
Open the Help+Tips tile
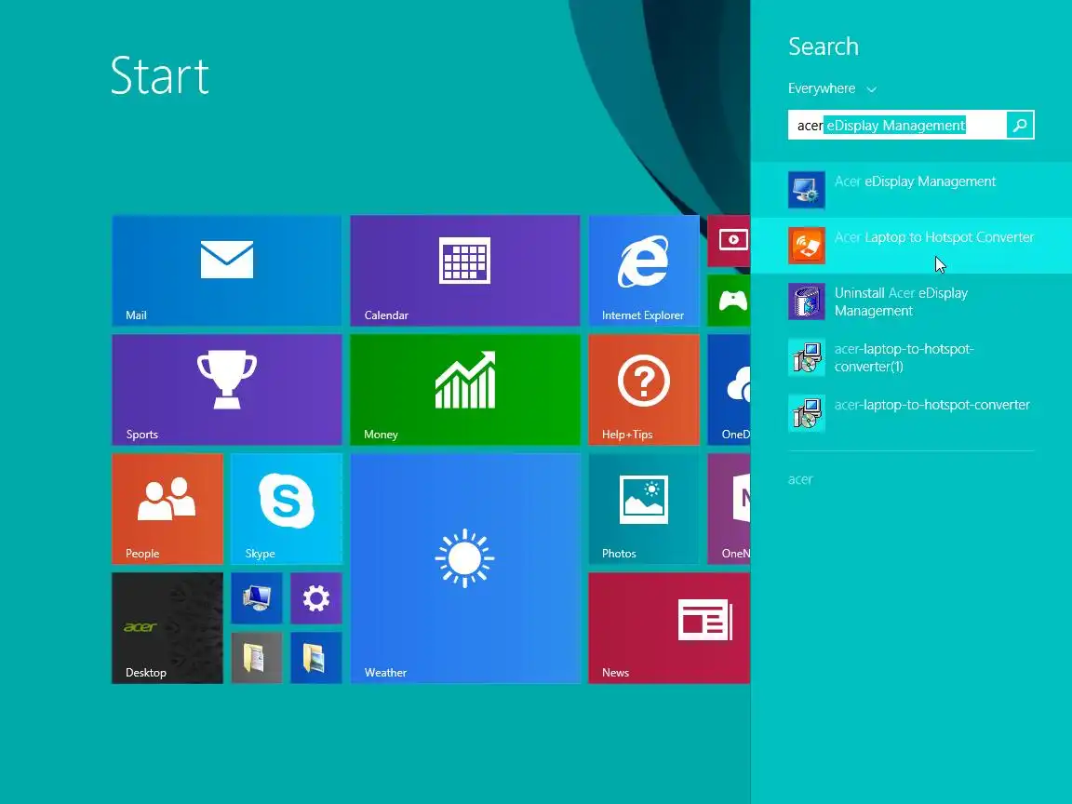(x=644, y=390)
